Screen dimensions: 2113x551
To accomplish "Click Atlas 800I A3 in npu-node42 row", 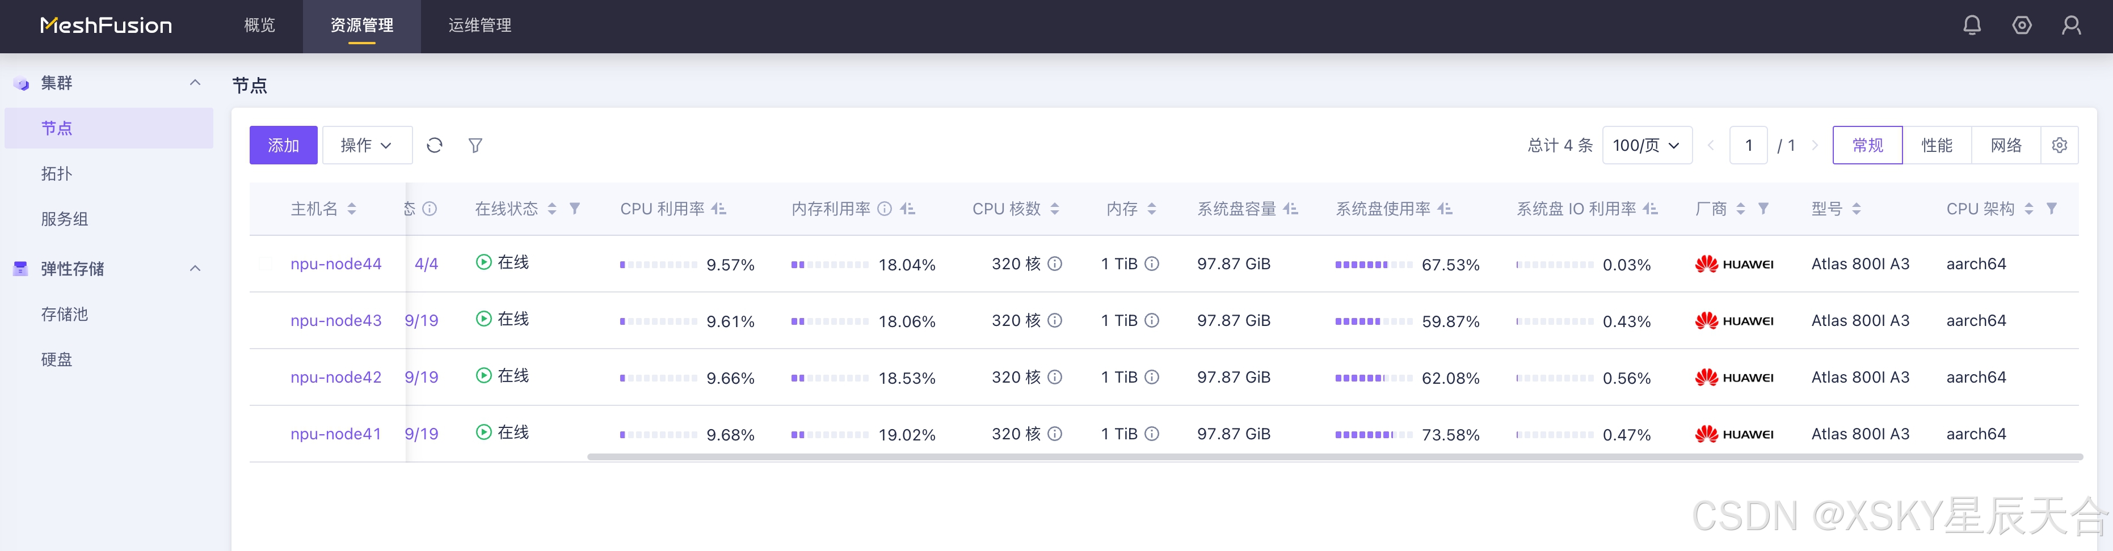I will point(1861,377).
